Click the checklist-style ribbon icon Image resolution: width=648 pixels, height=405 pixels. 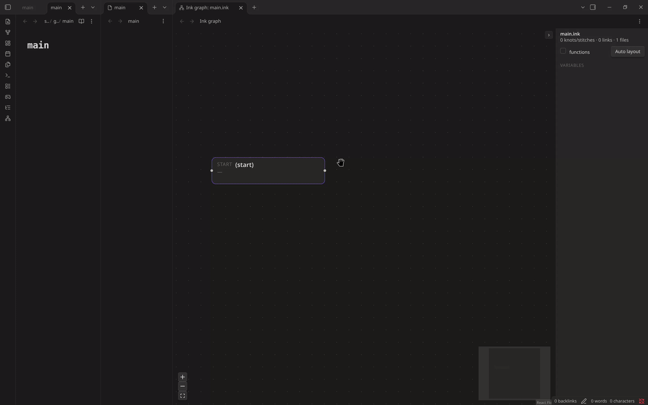[8, 86]
